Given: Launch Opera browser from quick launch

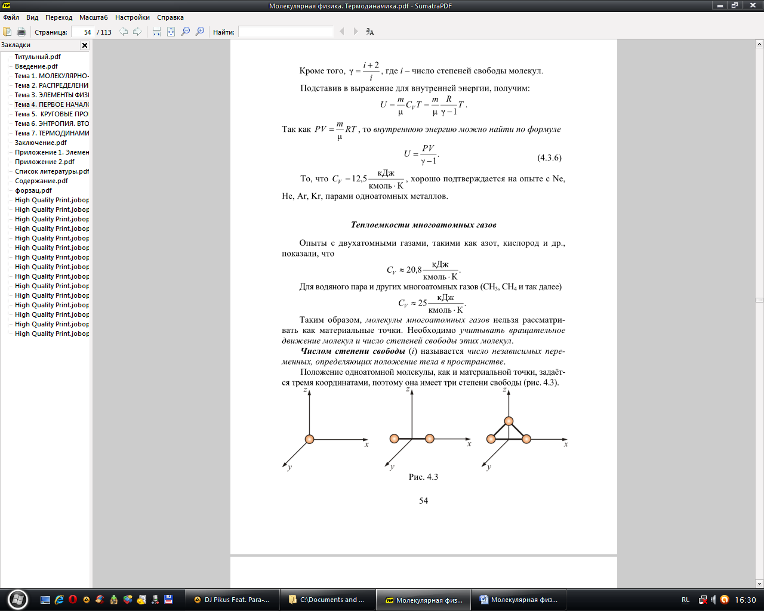Looking at the screenshot, I should coord(73,600).
